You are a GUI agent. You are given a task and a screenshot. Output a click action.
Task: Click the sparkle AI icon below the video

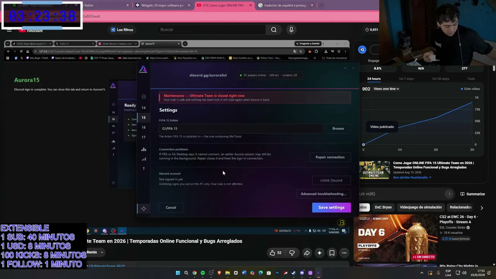tap(319, 253)
